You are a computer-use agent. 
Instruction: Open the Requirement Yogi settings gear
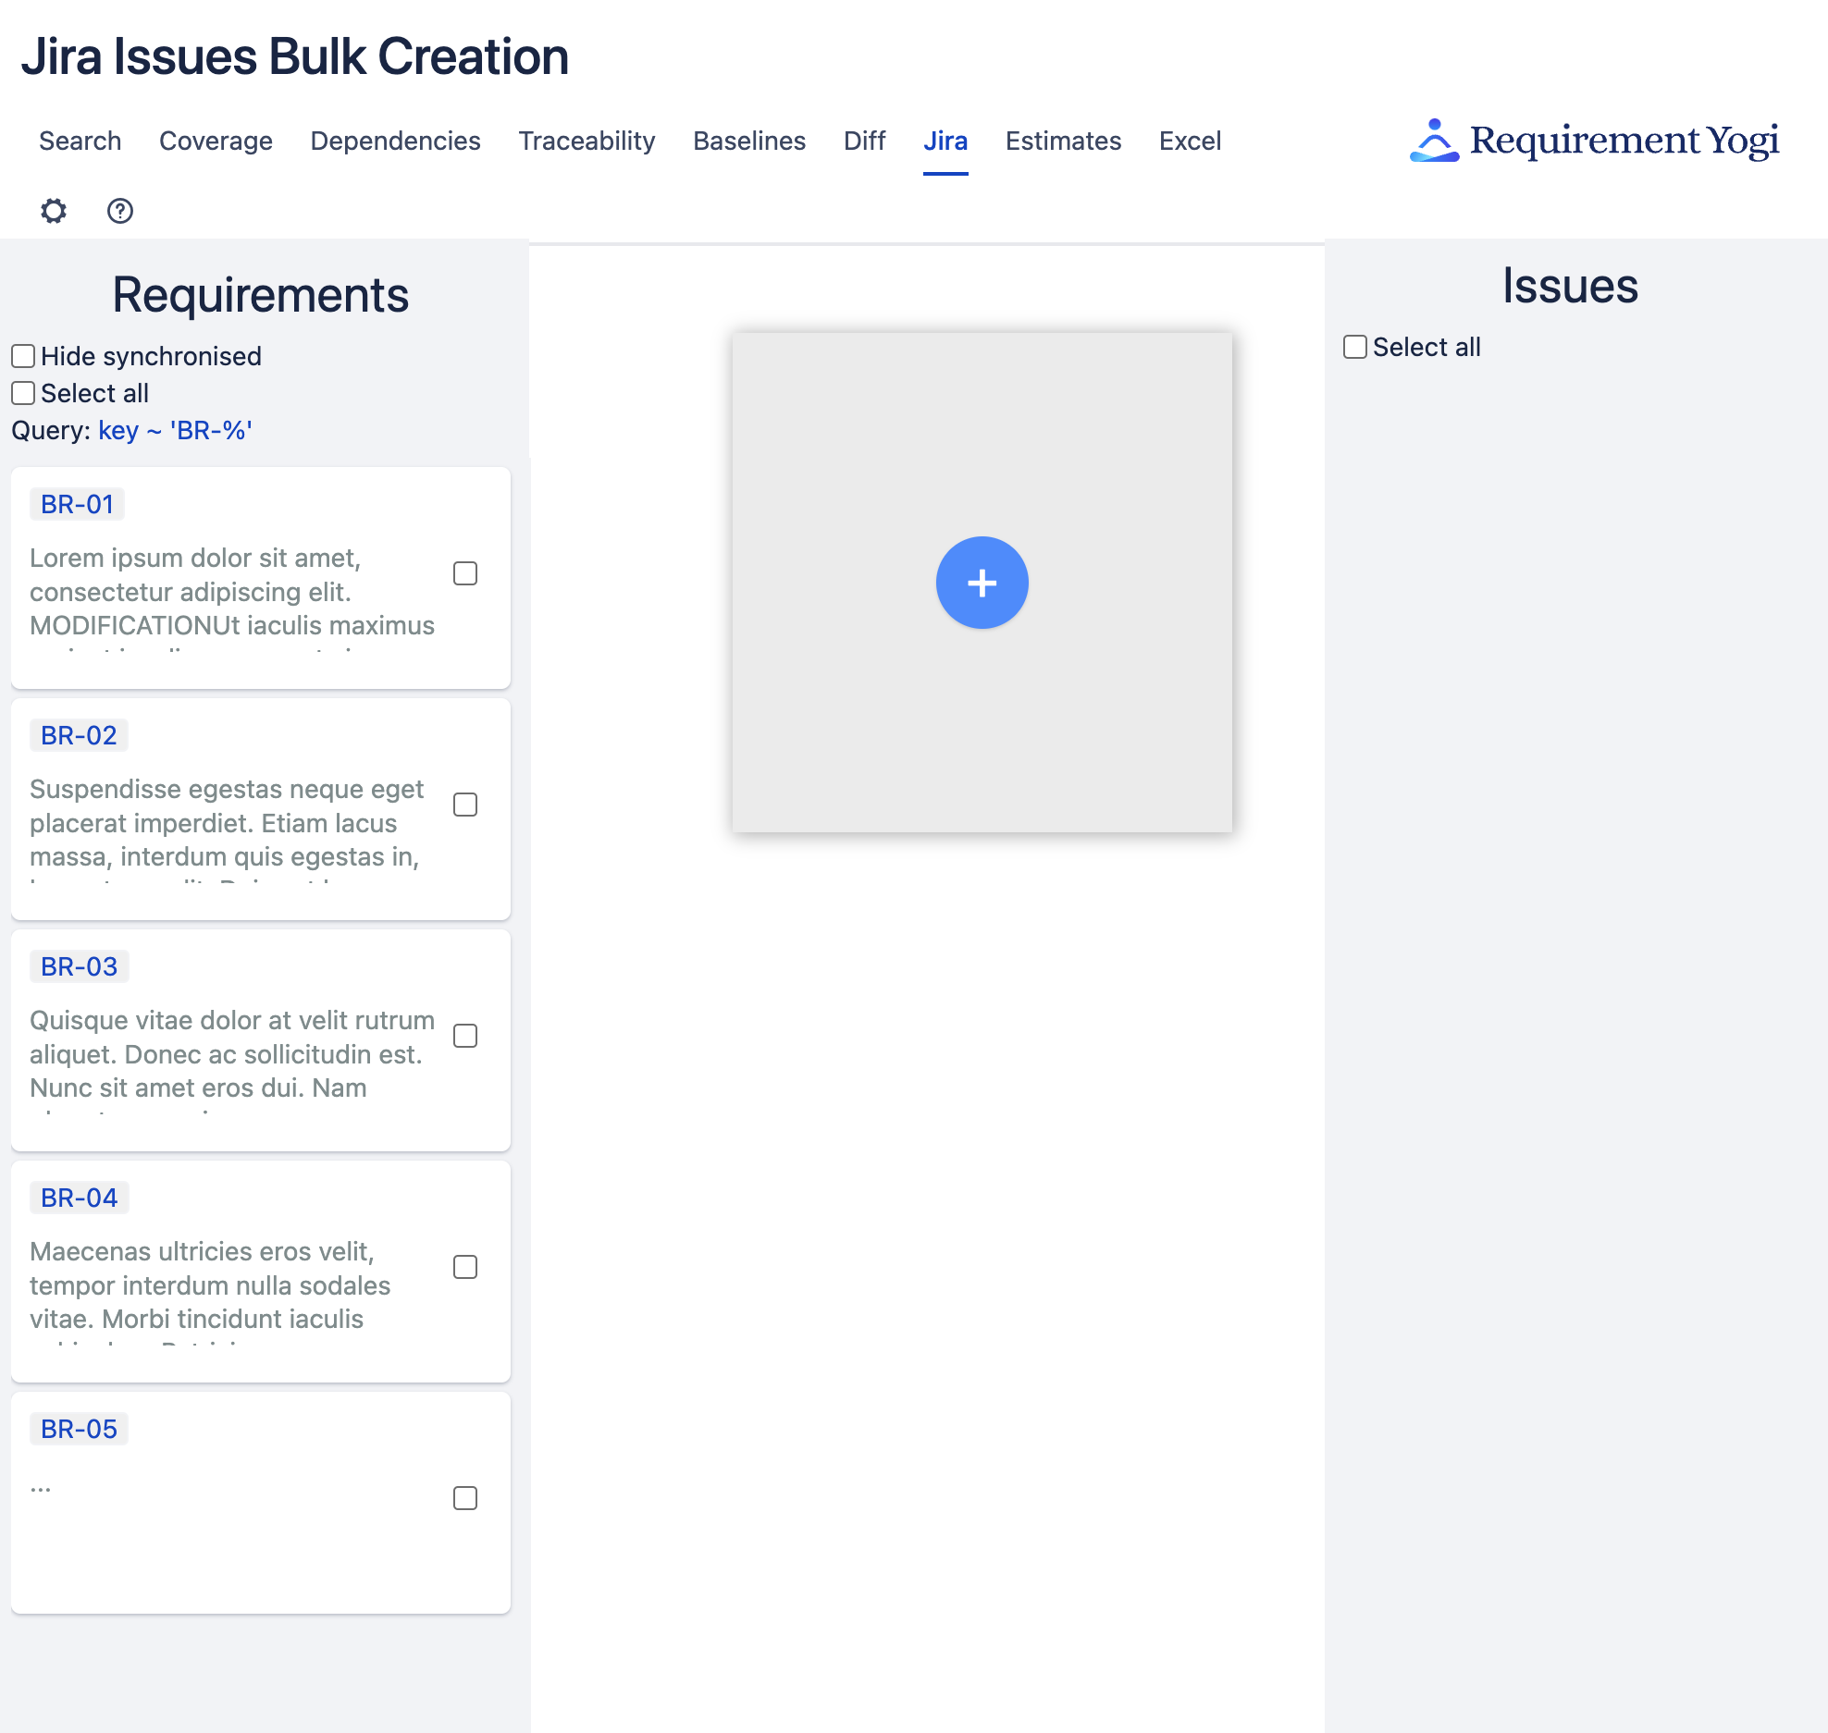pyautogui.click(x=54, y=211)
